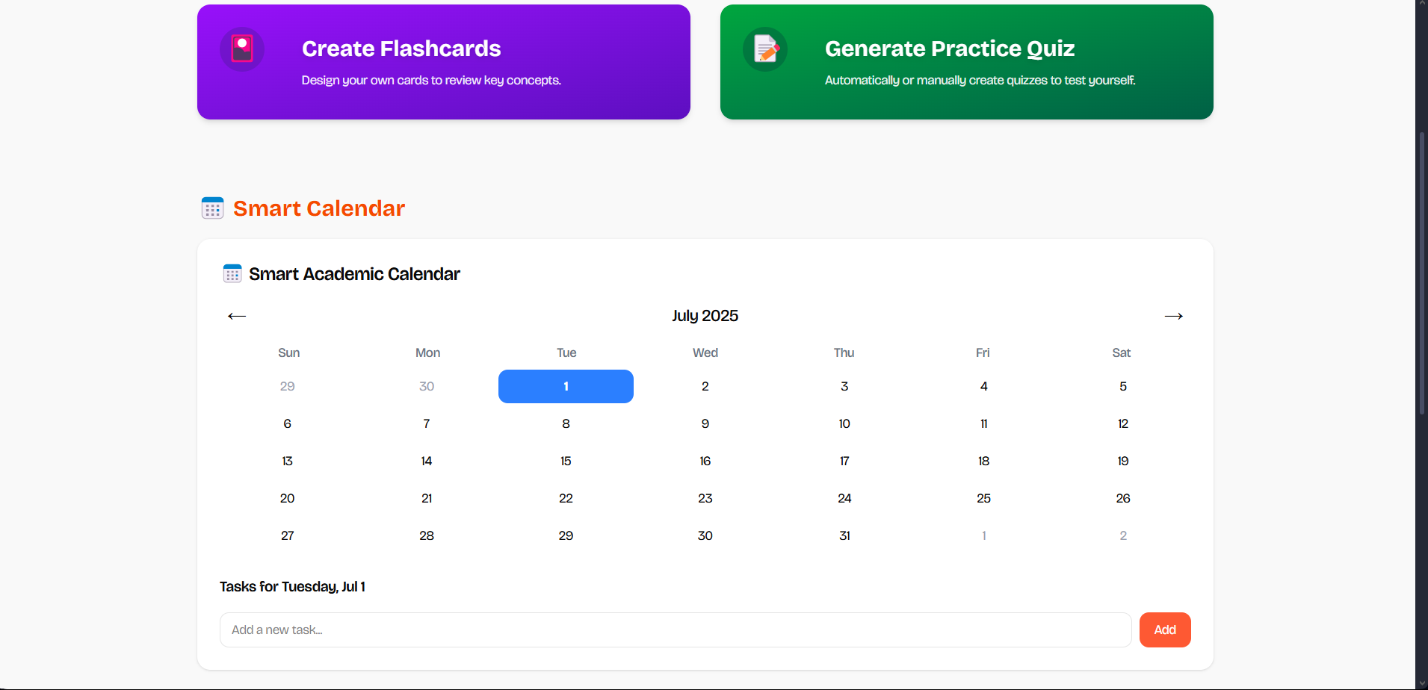Go to previous month with left arrow
The height and width of the screenshot is (690, 1428).
(x=237, y=316)
